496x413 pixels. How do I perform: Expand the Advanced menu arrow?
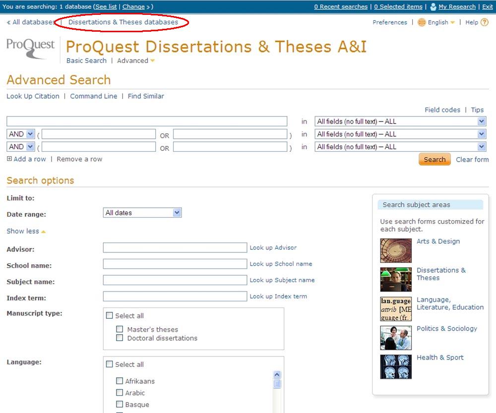click(152, 60)
